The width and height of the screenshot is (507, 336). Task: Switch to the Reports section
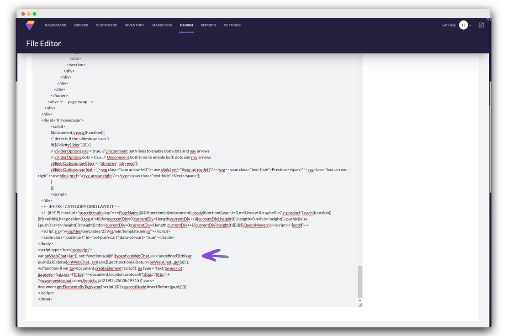click(208, 25)
